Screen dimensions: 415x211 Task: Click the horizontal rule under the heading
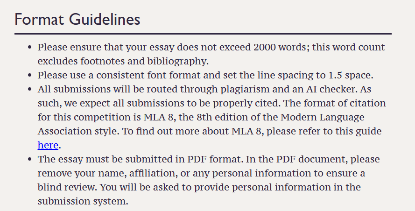pos(203,34)
